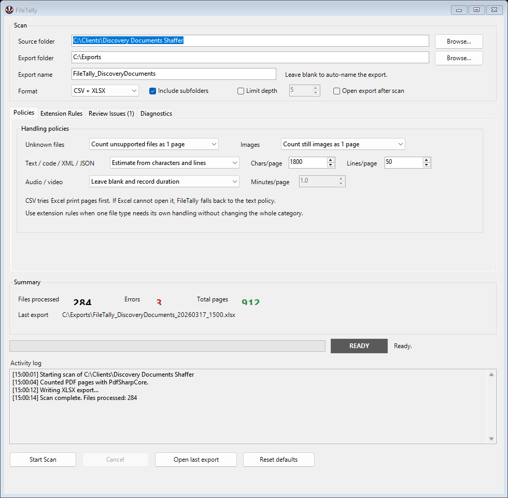
Task: Open the Review Issues tab
Action: point(111,113)
